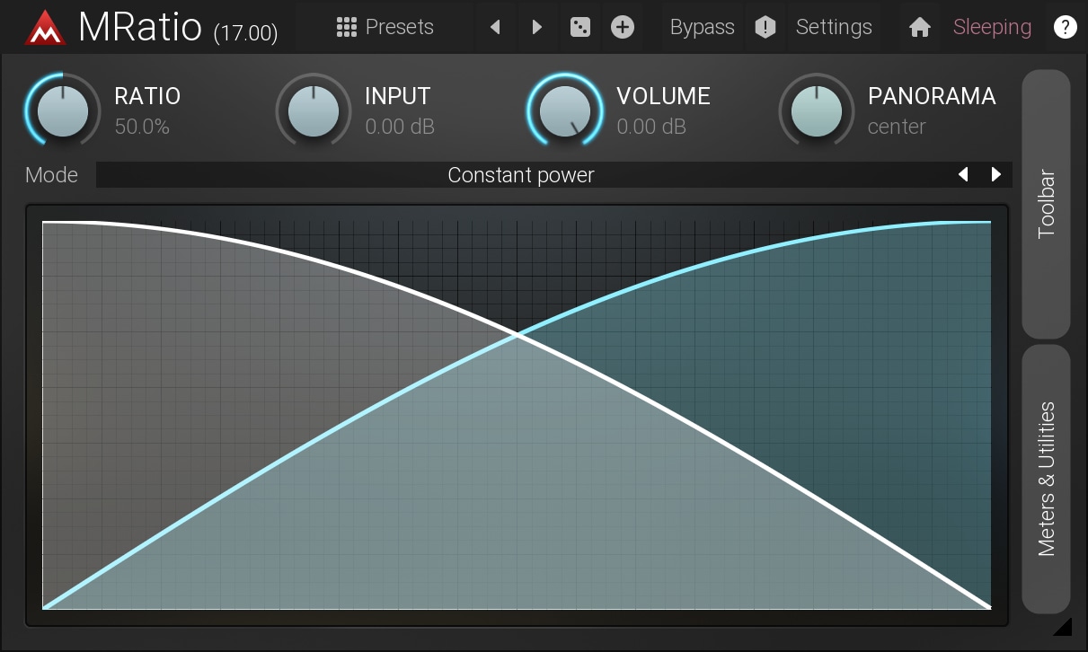Click the PANORAMA value field showing center
1088x652 pixels.
(x=897, y=127)
